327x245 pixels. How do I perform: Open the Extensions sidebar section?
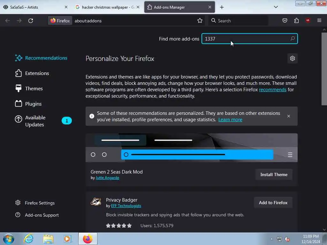[32, 73]
